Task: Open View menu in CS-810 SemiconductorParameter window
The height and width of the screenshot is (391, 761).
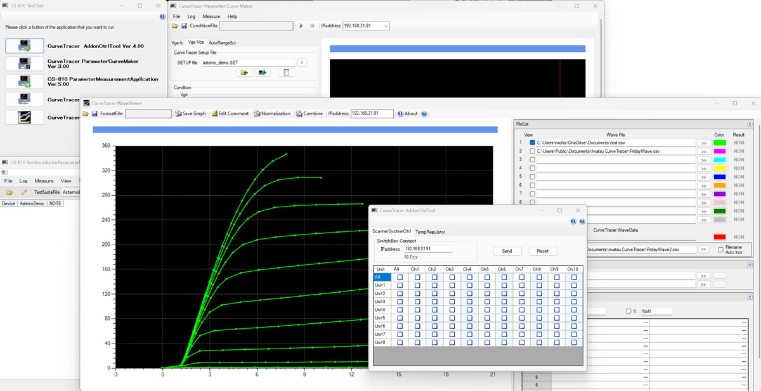Action: 66,181
